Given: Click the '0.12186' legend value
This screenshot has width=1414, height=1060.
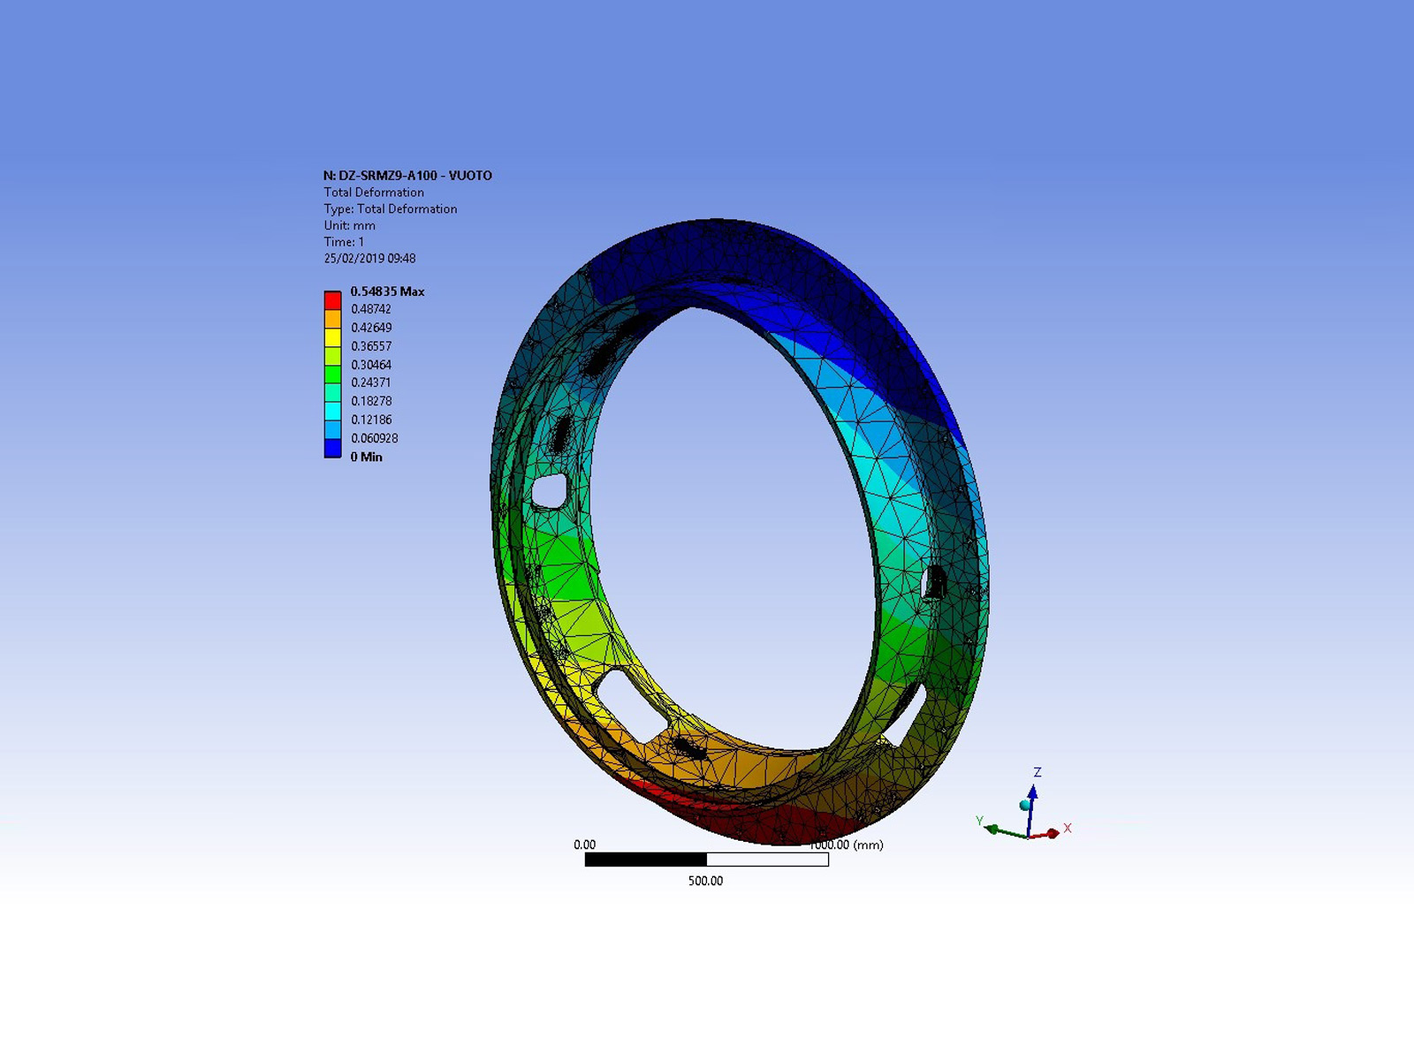Looking at the screenshot, I should [x=371, y=420].
